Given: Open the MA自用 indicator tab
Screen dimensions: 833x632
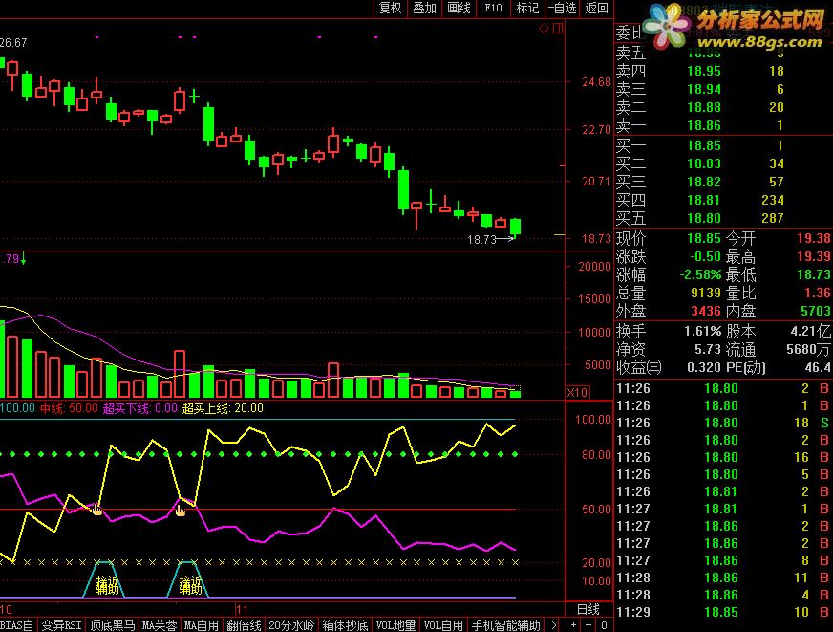Looking at the screenshot, I should 202,625.
